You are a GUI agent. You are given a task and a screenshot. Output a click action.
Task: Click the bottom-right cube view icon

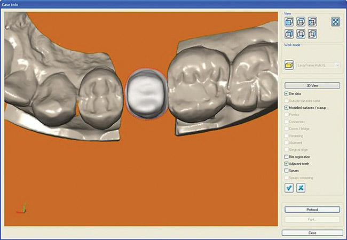tap(313, 34)
